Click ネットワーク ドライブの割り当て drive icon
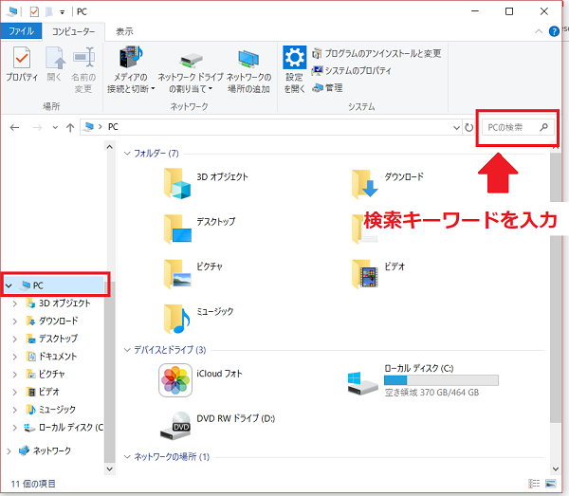This screenshot has width=569, height=496. click(x=191, y=60)
